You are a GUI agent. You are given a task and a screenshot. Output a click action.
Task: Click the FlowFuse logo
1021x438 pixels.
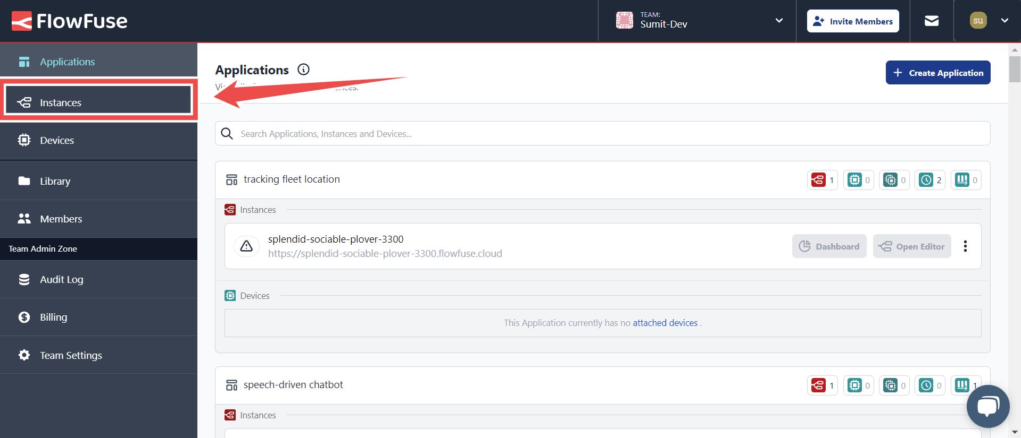[x=69, y=21]
